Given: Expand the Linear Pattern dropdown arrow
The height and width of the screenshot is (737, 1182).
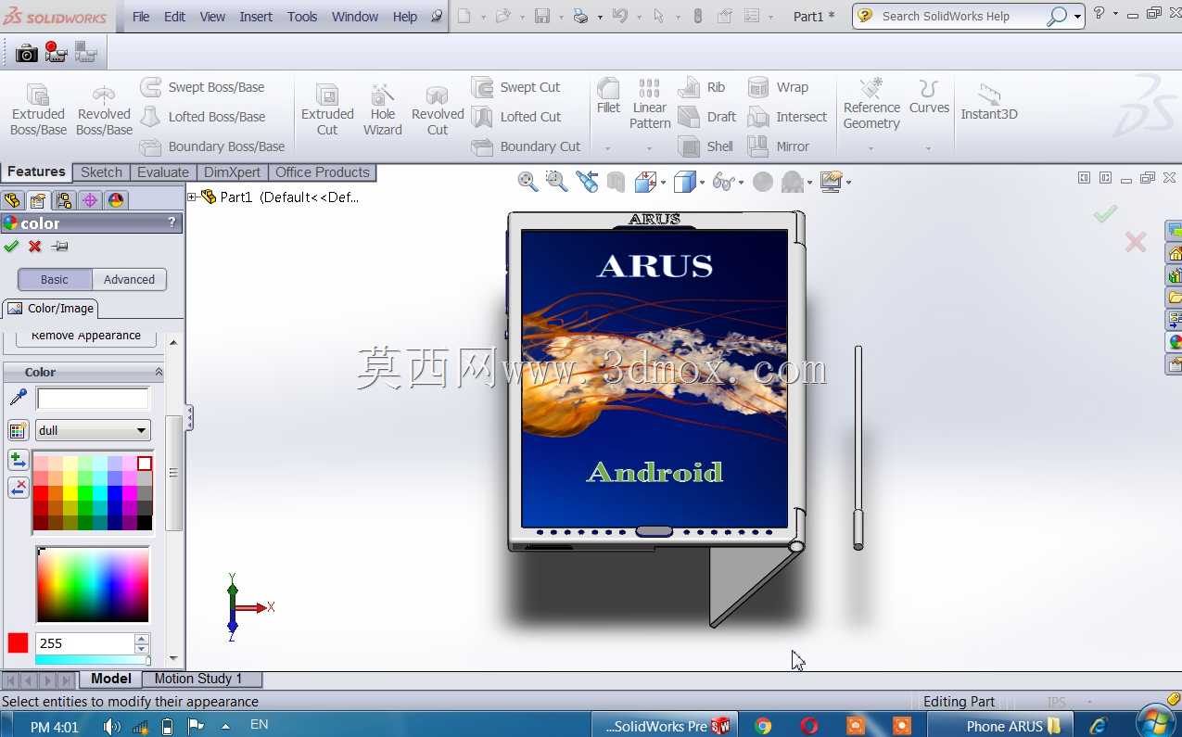Looking at the screenshot, I should point(649,148).
